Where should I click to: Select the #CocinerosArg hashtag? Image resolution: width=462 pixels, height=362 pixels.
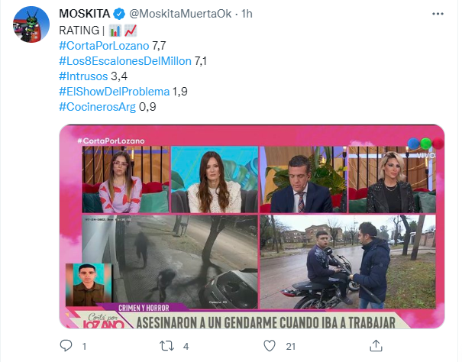point(97,107)
